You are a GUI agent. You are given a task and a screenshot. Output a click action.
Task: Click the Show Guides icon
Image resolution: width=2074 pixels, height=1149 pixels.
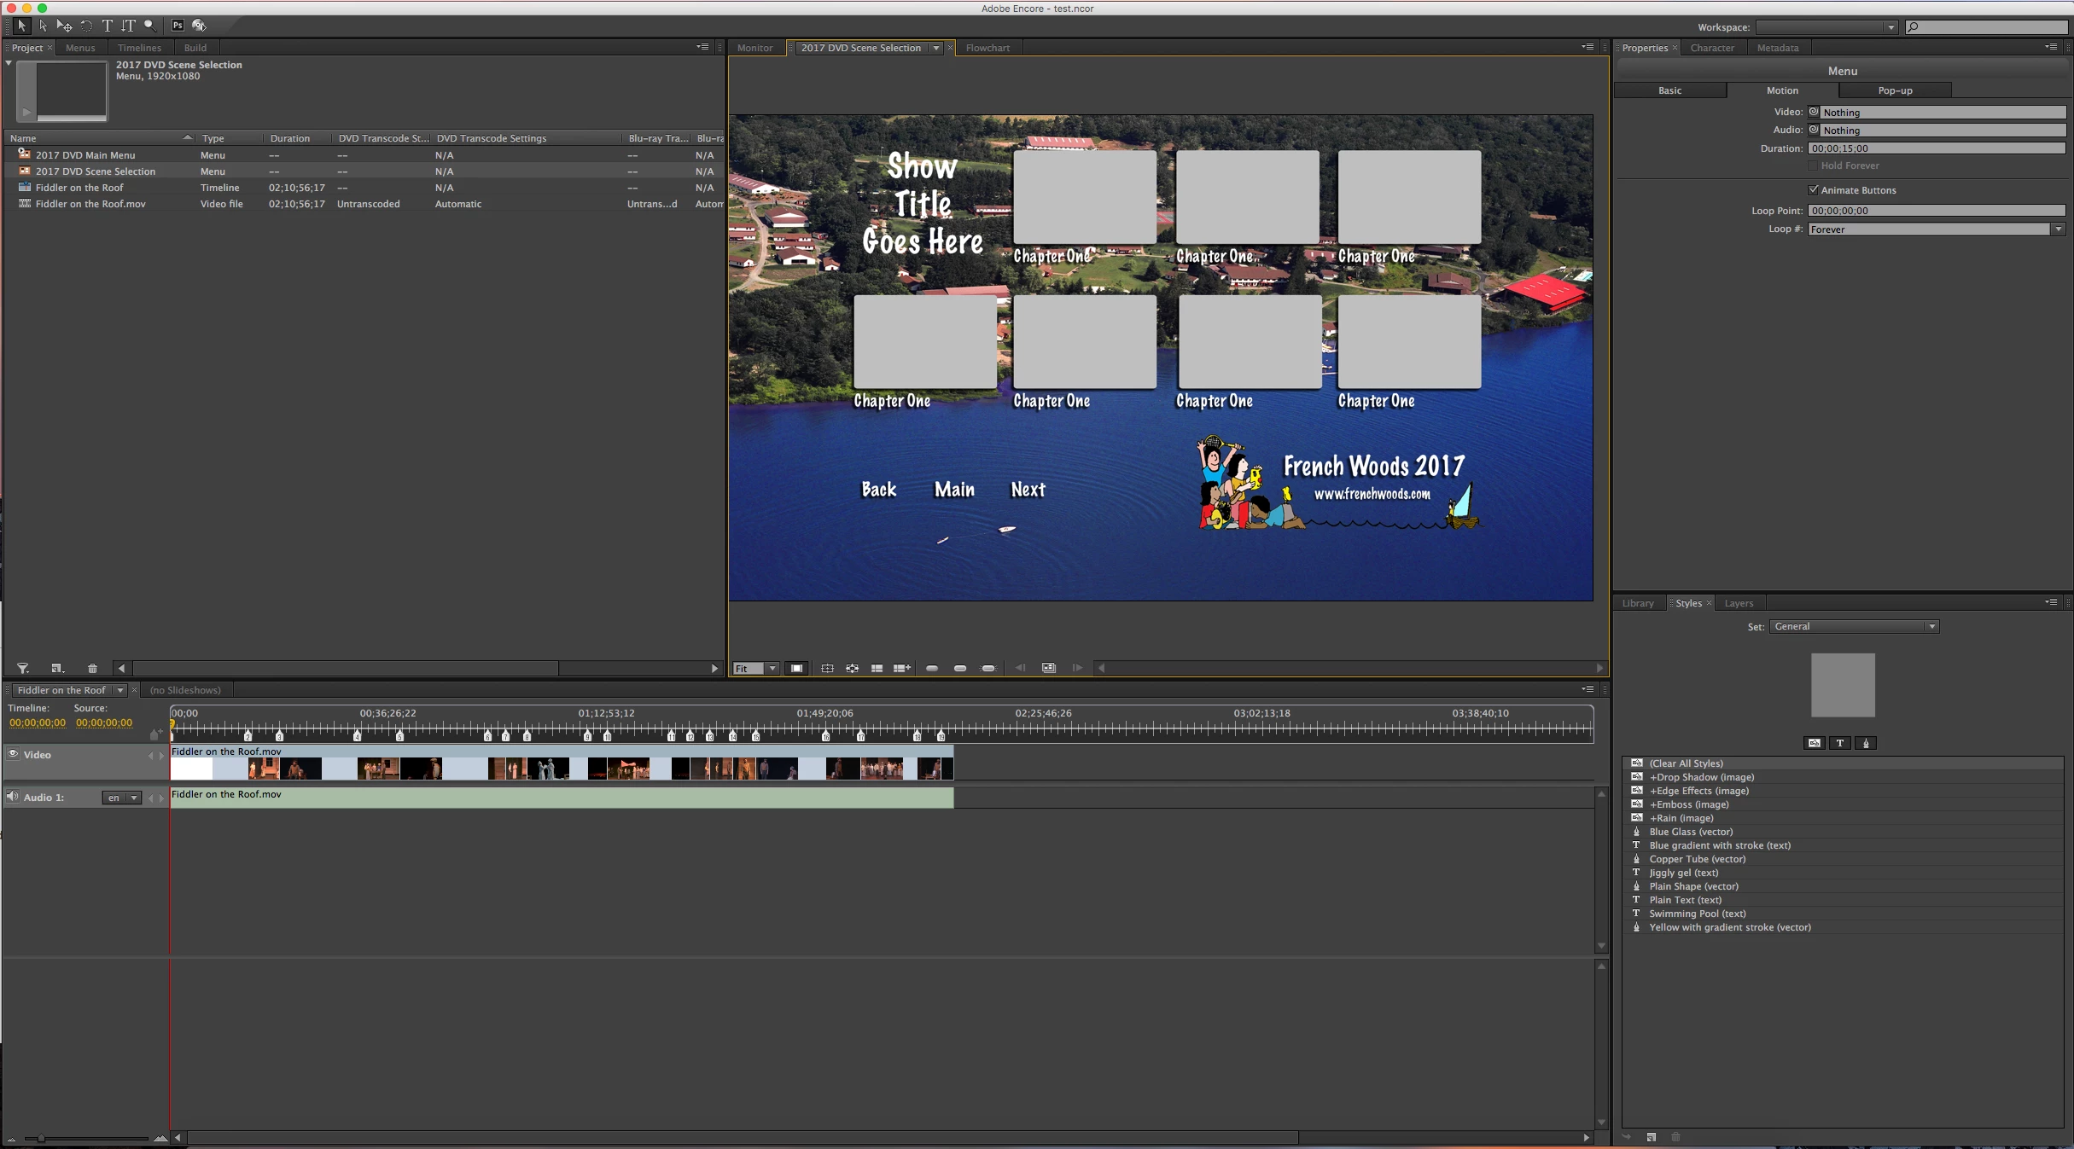coord(877,668)
